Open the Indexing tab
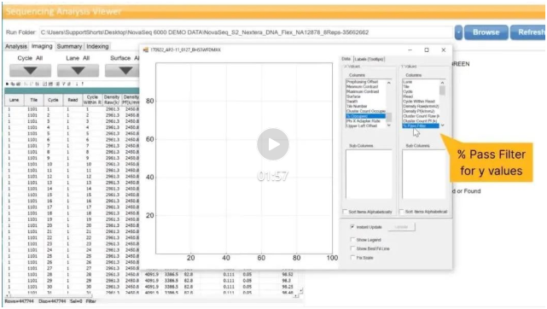This screenshot has width=547, height=309. [97, 46]
